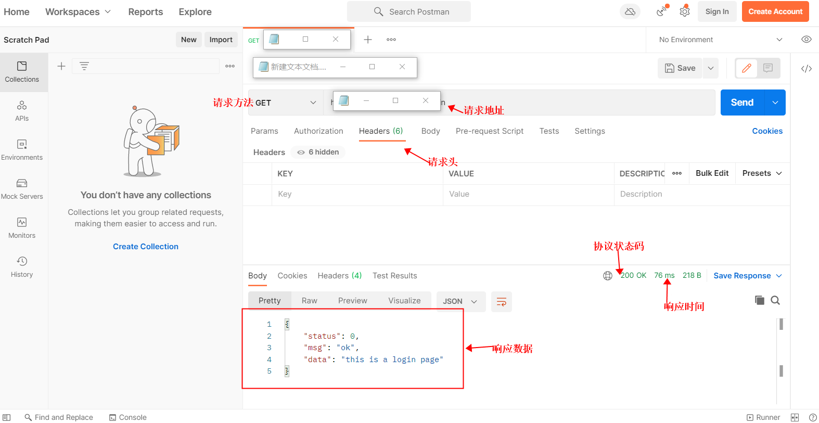
Task: Toggle the environment quick look eye
Action: (807, 40)
